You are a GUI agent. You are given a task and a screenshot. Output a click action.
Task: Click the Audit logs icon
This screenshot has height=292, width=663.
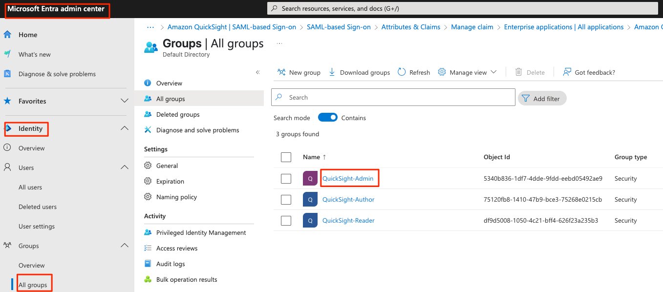pos(148,264)
